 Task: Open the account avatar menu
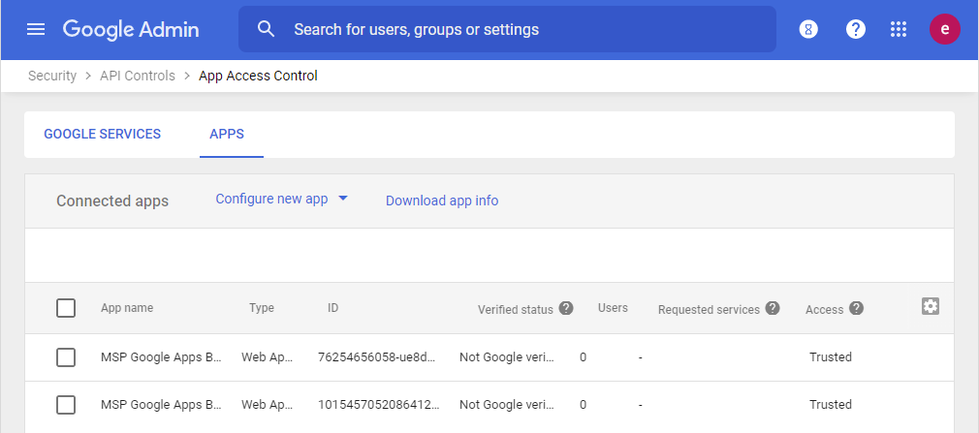click(944, 29)
